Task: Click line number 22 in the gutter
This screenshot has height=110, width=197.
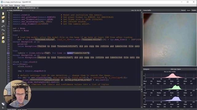Action: point(8,53)
